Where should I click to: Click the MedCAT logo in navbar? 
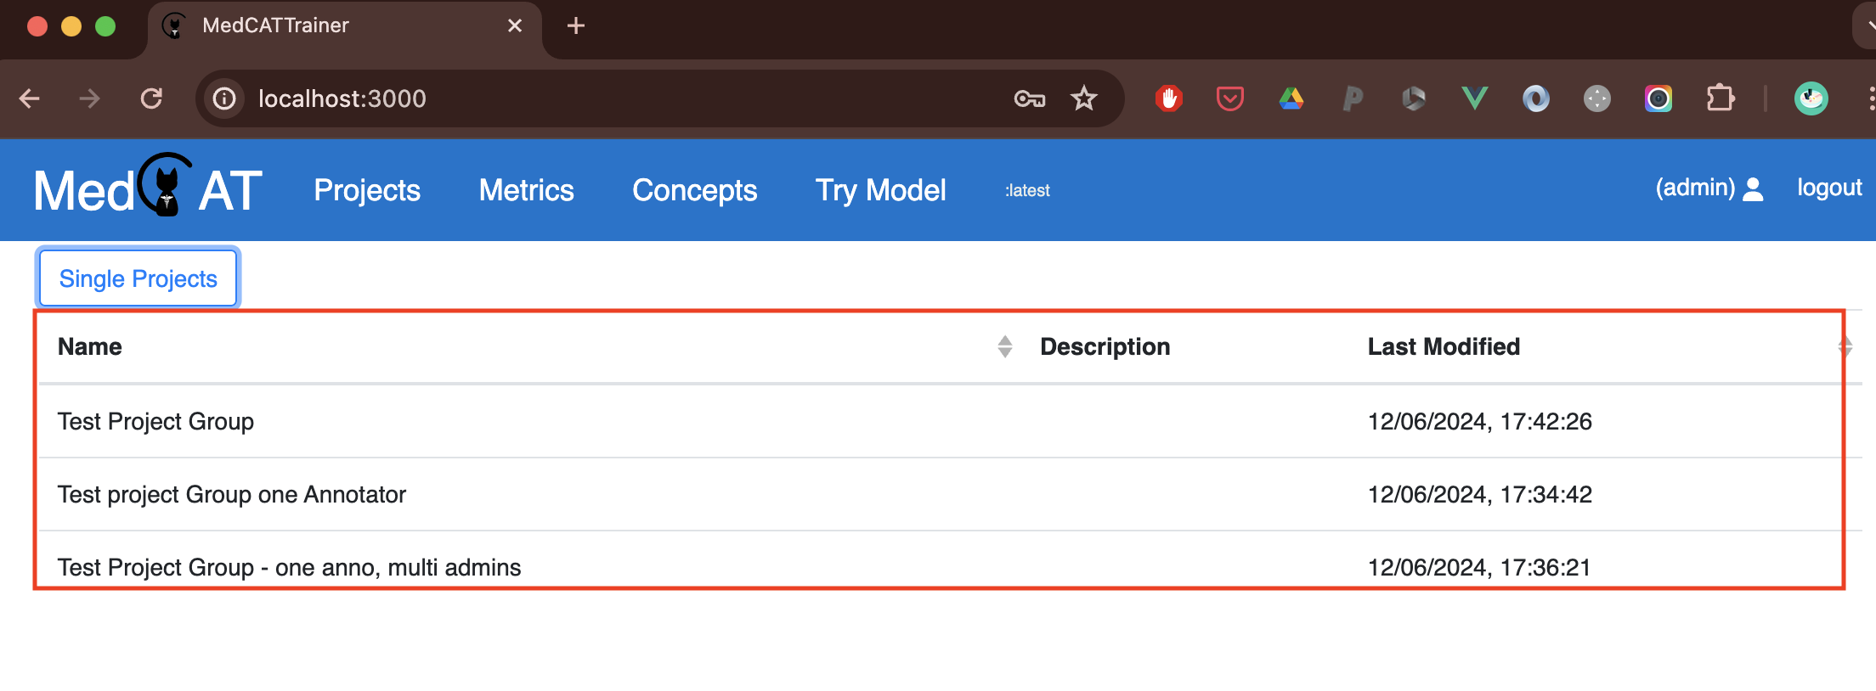point(148,187)
